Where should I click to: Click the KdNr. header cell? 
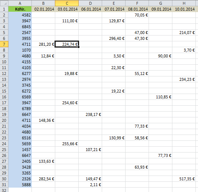pyautogui.click(x=20, y=9)
